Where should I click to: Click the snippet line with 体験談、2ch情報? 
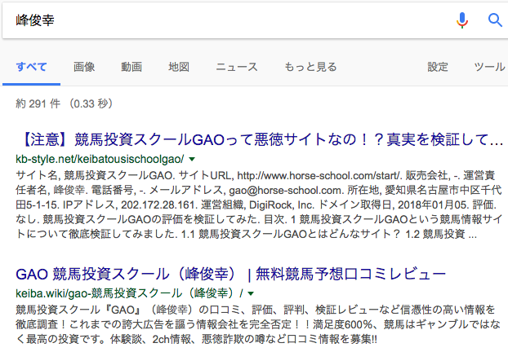196,339
